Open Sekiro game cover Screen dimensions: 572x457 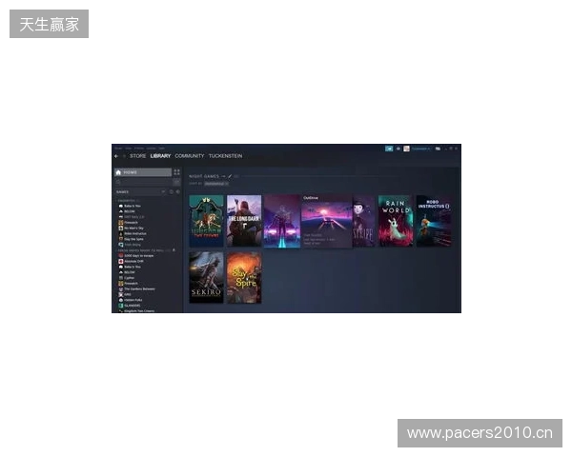(206, 277)
